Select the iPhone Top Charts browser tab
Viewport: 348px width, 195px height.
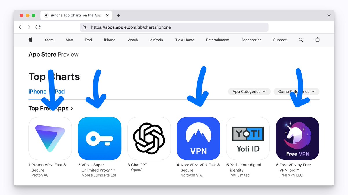click(77, 15)
